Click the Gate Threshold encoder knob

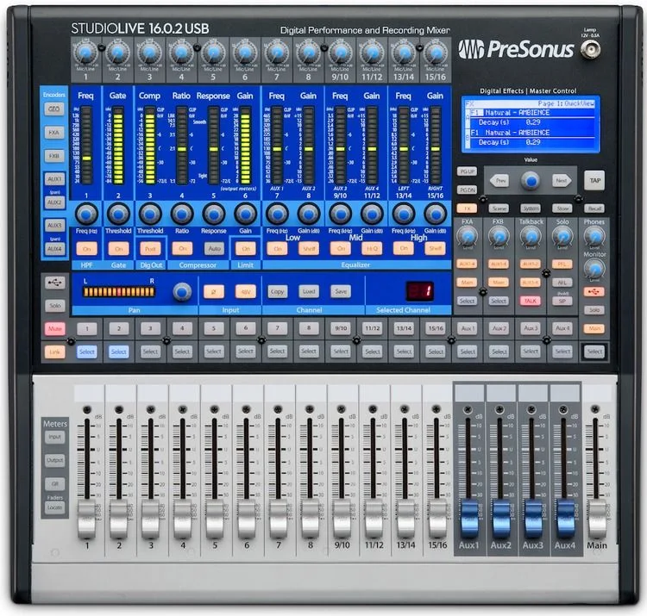click(118, 214)
